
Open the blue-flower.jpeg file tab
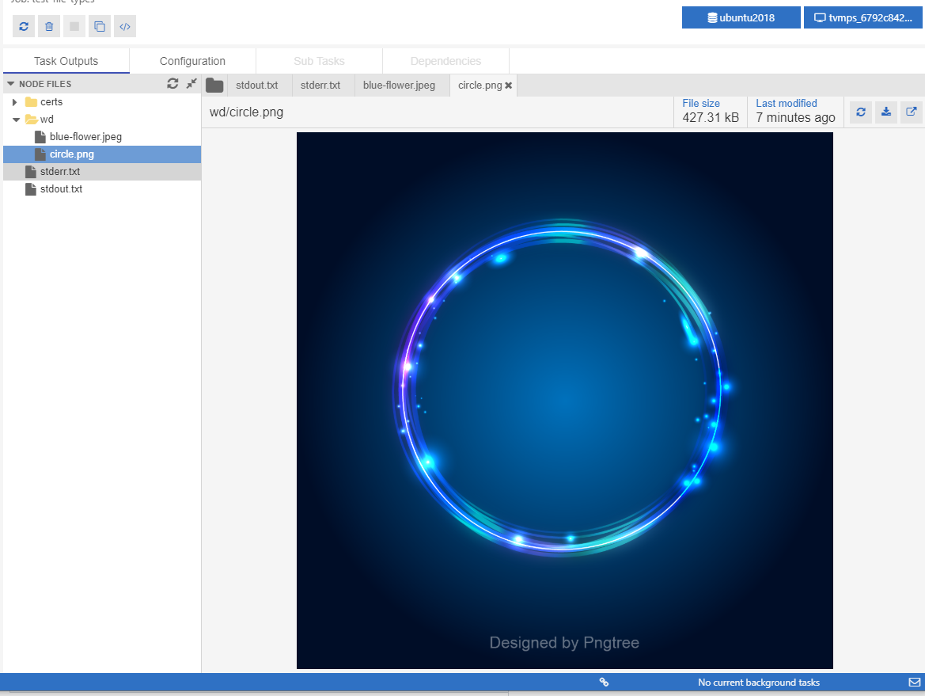click(399, 85)
